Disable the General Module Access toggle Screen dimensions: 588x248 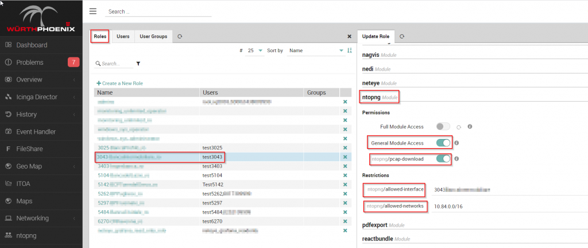pos(443,143)
